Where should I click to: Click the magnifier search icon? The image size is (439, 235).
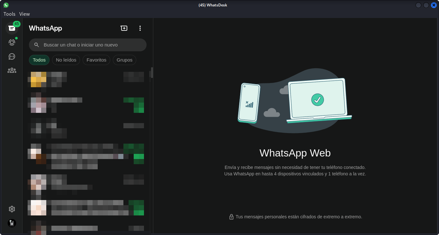point(37,45)
